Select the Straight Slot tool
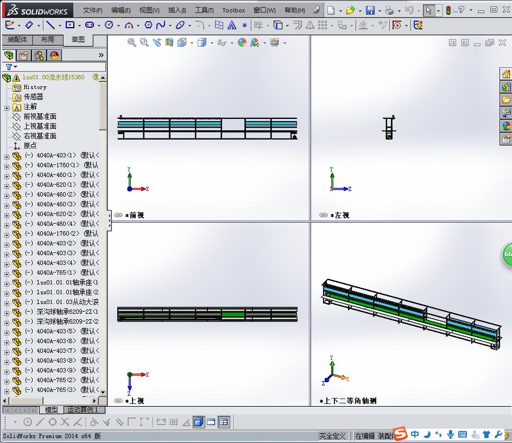Viewport: 512px width, 443px height. (x=90, y=25)
